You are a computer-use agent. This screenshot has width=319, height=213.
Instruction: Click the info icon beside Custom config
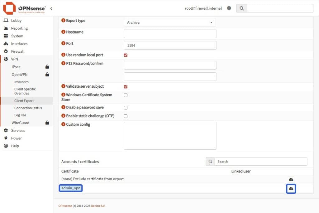click(x=64, y=124)
